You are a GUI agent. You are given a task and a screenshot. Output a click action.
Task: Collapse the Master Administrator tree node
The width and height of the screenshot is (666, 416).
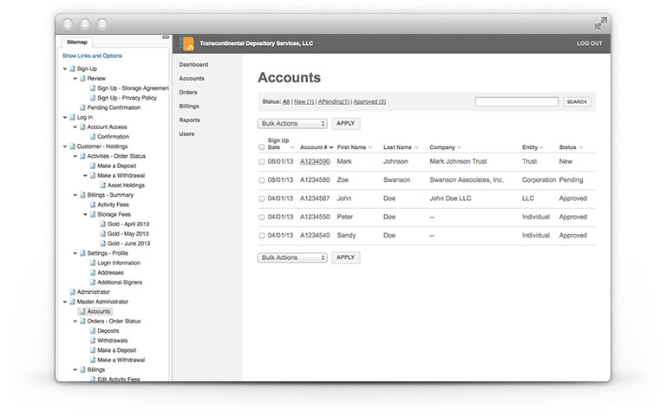[x=65, y=302]
